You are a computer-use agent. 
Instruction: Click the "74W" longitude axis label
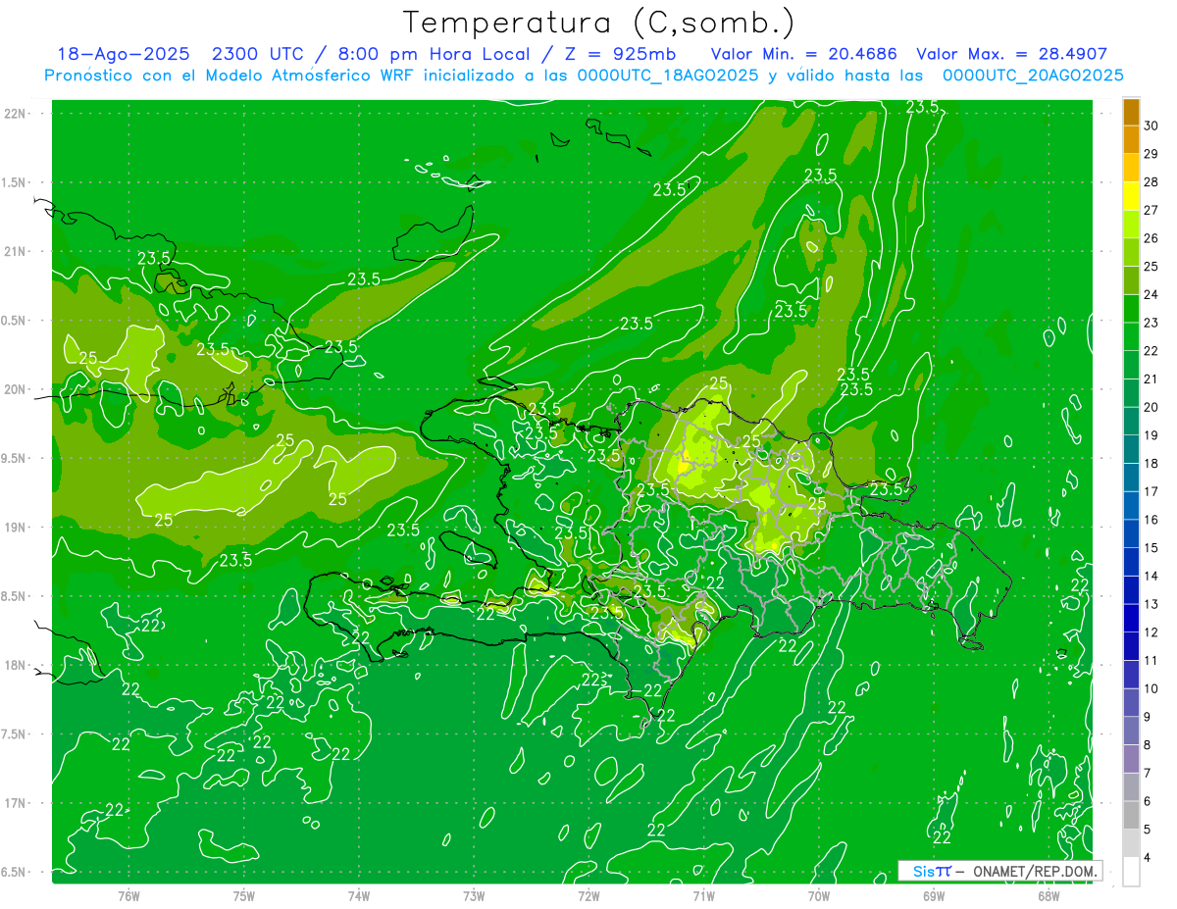point(359,895)
